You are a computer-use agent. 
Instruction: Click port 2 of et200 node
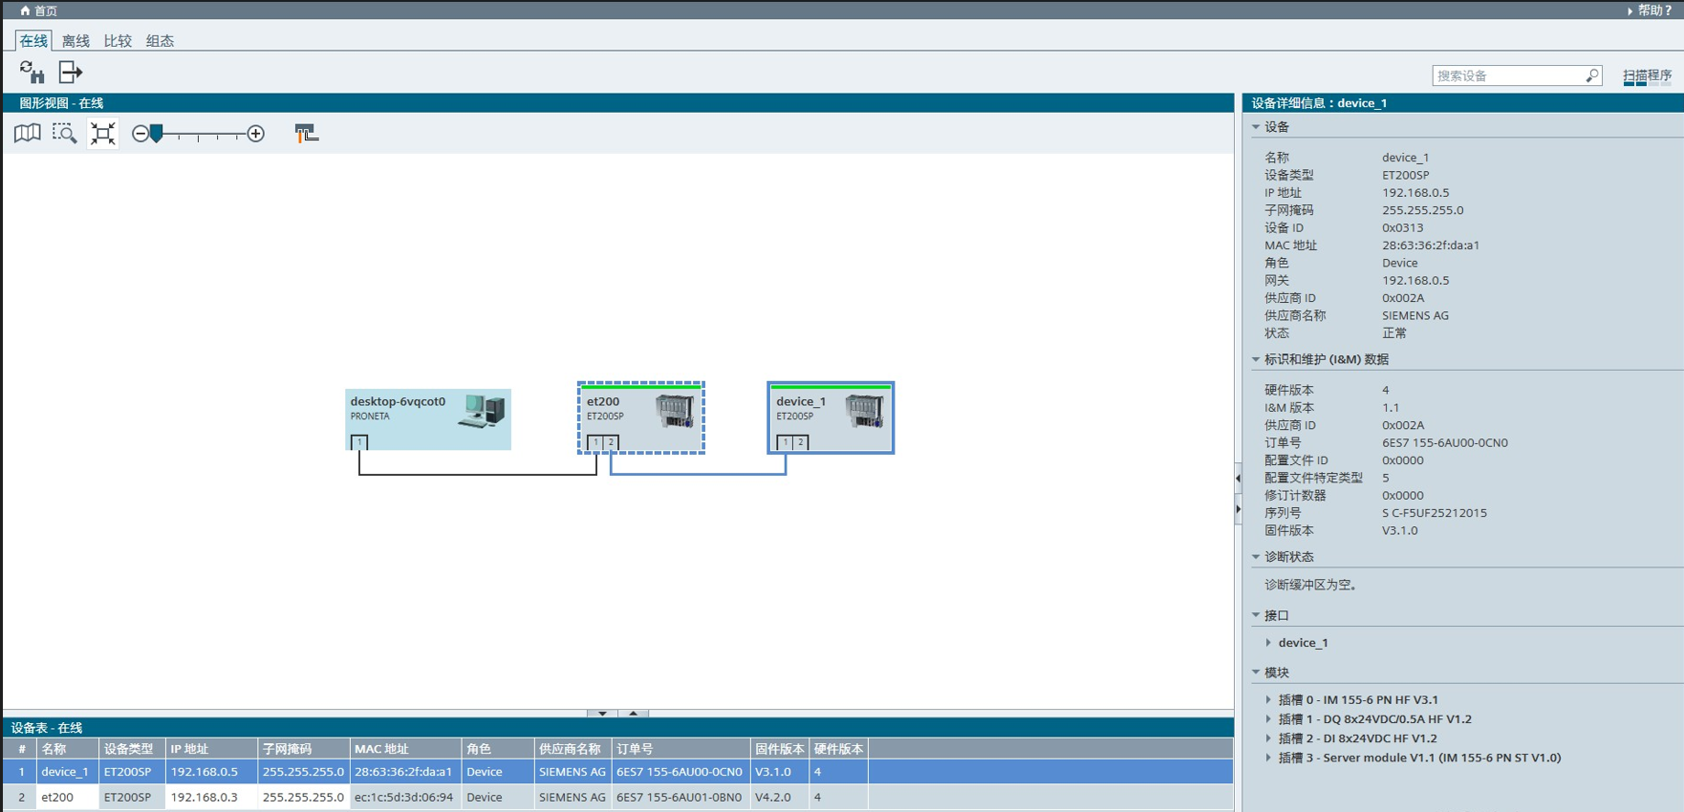coord(611,442)
